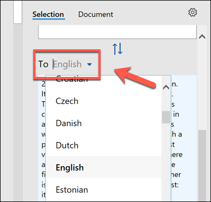211x202 pixels.
Task: Click the panel scroll-up arrow
Action: 202,37
